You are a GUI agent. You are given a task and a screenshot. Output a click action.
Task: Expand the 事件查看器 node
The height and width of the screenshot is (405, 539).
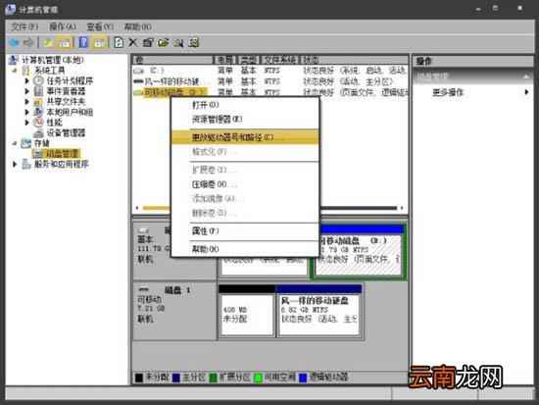point(27,91)
